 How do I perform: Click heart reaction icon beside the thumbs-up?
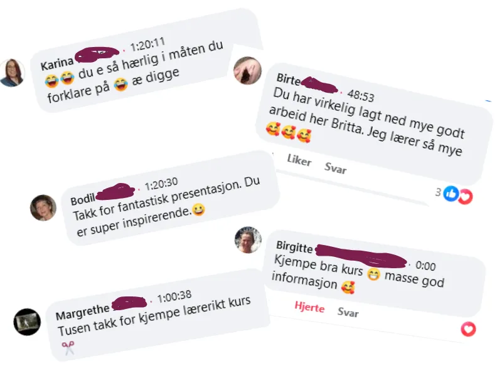coord(466,196)
